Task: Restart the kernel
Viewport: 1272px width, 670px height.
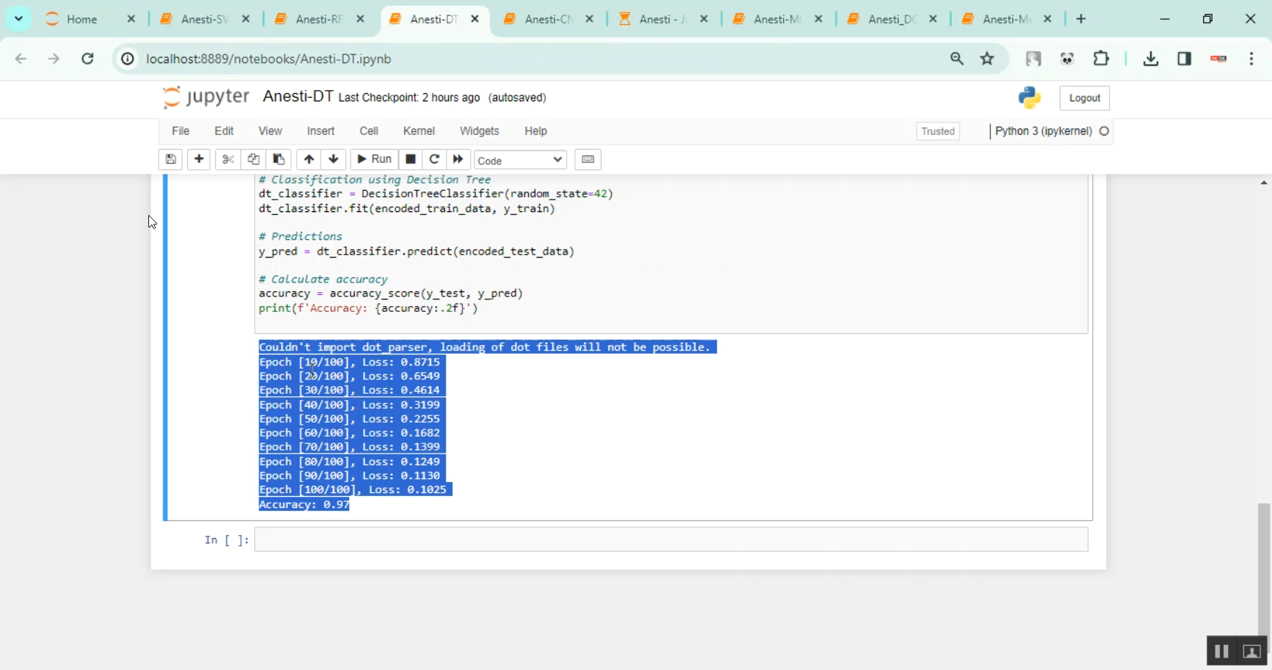Action: pos(434,159)
